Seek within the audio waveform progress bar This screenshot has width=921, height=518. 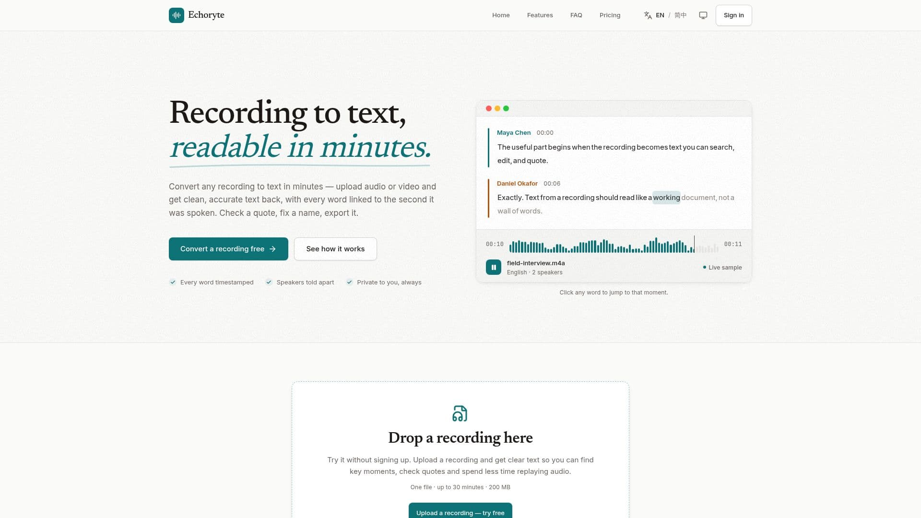coord(614,245)
